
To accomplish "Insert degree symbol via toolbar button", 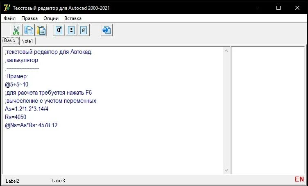I will (x=59, y=30).
